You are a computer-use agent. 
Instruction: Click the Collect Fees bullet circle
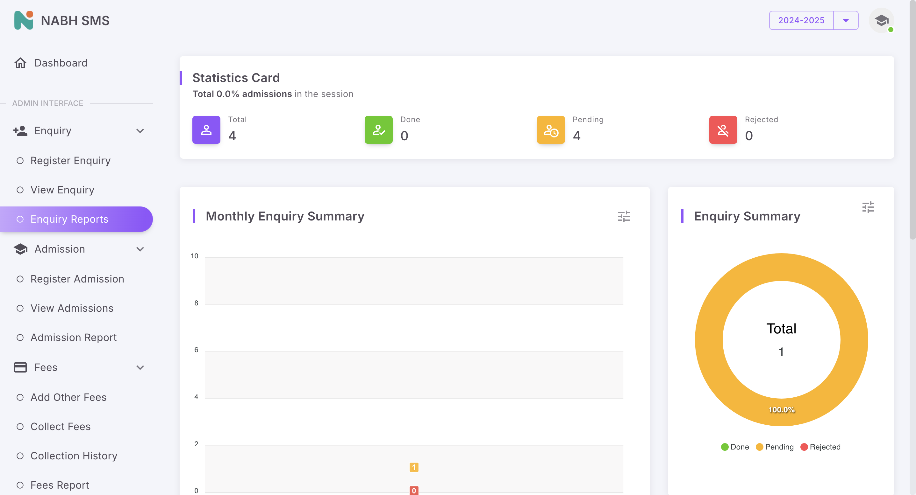click(20, 427)
